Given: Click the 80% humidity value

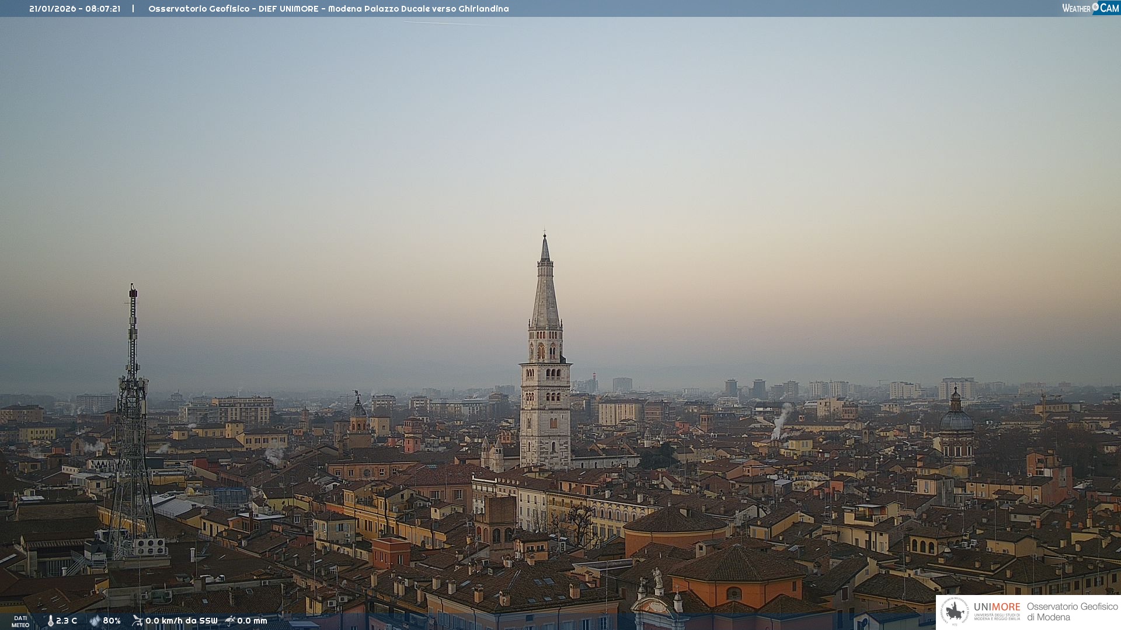Looking at the screenshot, I should (112, 621).
